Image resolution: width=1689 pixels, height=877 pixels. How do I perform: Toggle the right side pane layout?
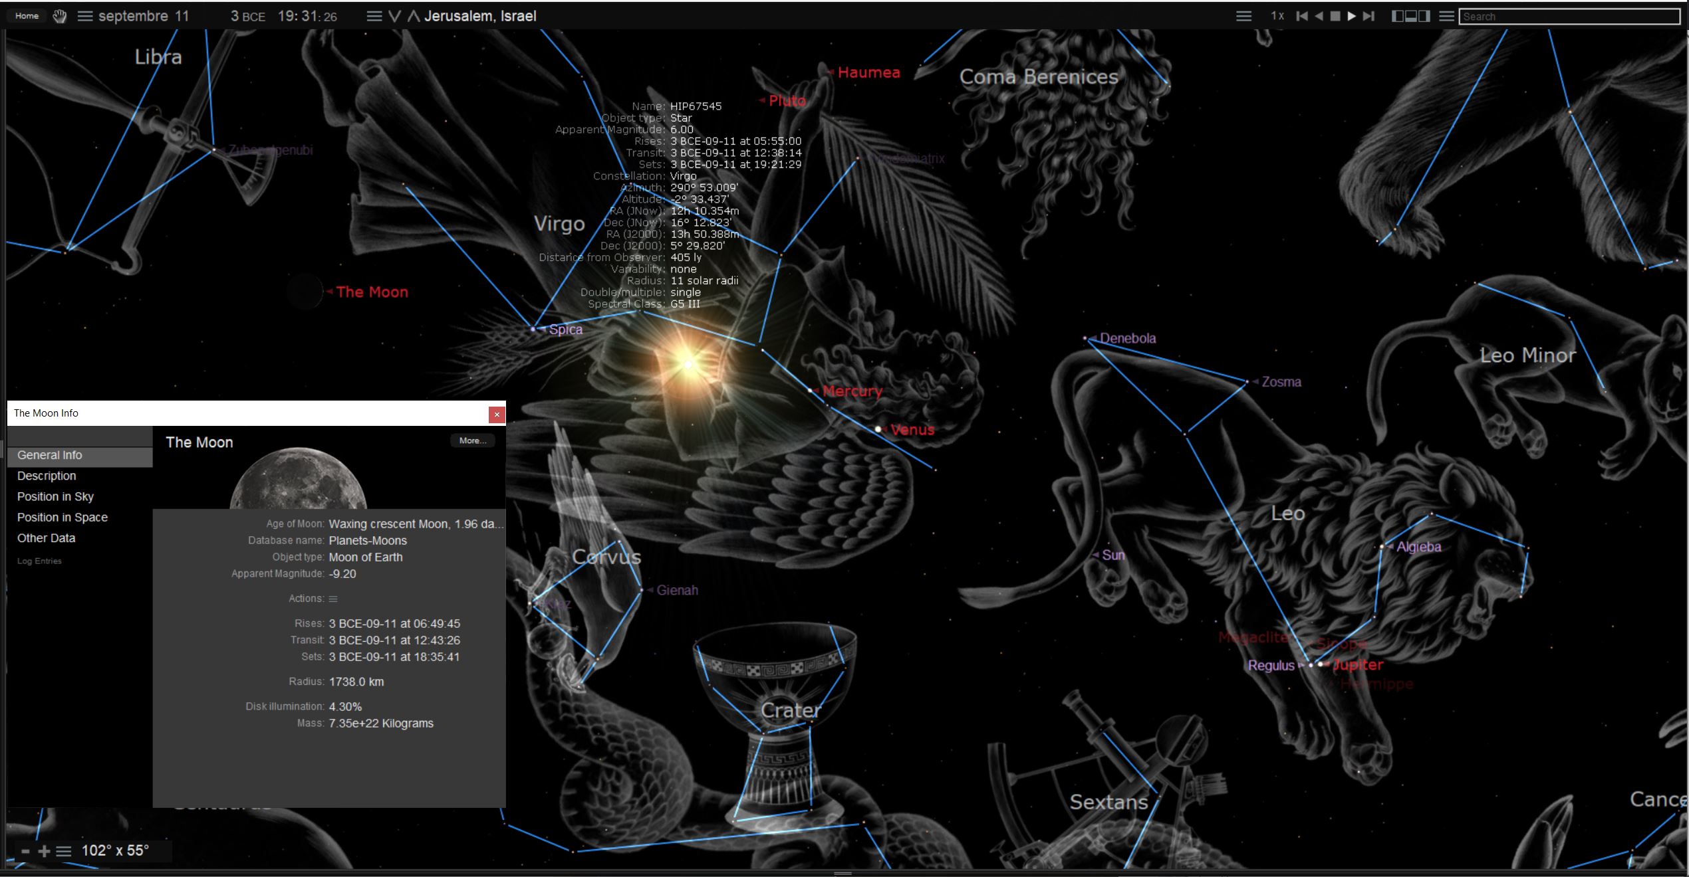pyautogui.click(x=1424, y=16)
